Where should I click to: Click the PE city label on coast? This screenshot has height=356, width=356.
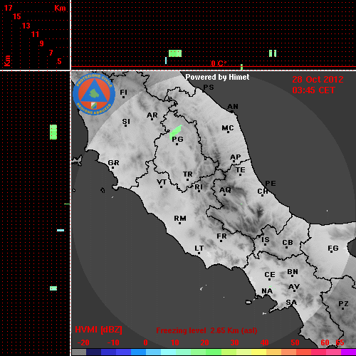click(x=271, y=183)
